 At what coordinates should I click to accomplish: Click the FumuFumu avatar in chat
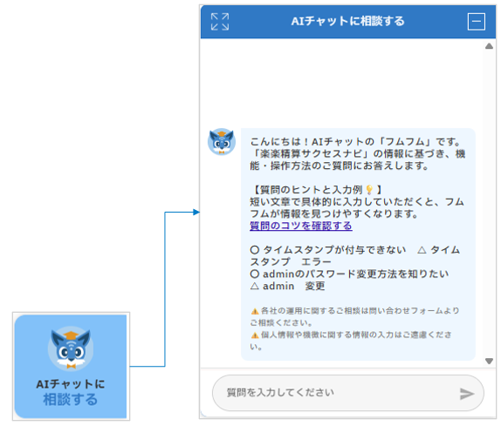coord(222,142)
